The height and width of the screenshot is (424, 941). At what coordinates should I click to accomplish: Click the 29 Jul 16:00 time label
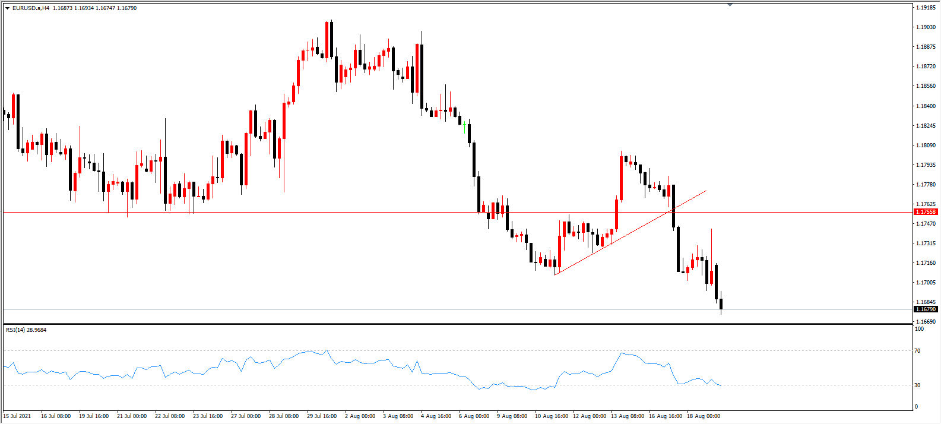(322, 416)
